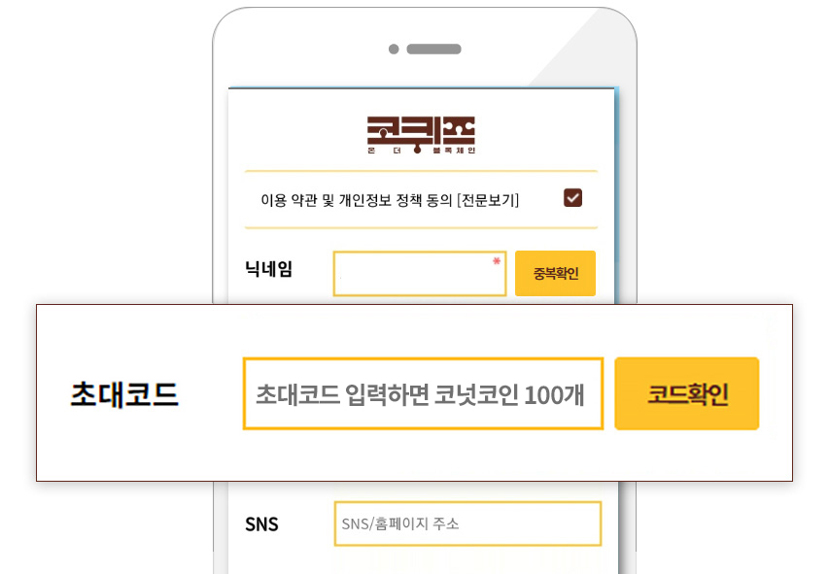Click the 초대코드 label in the callout

(x=124, y=394)
